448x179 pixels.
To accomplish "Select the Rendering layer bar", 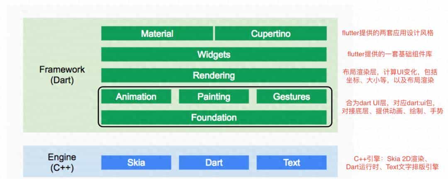I will [x=214, y=76].
